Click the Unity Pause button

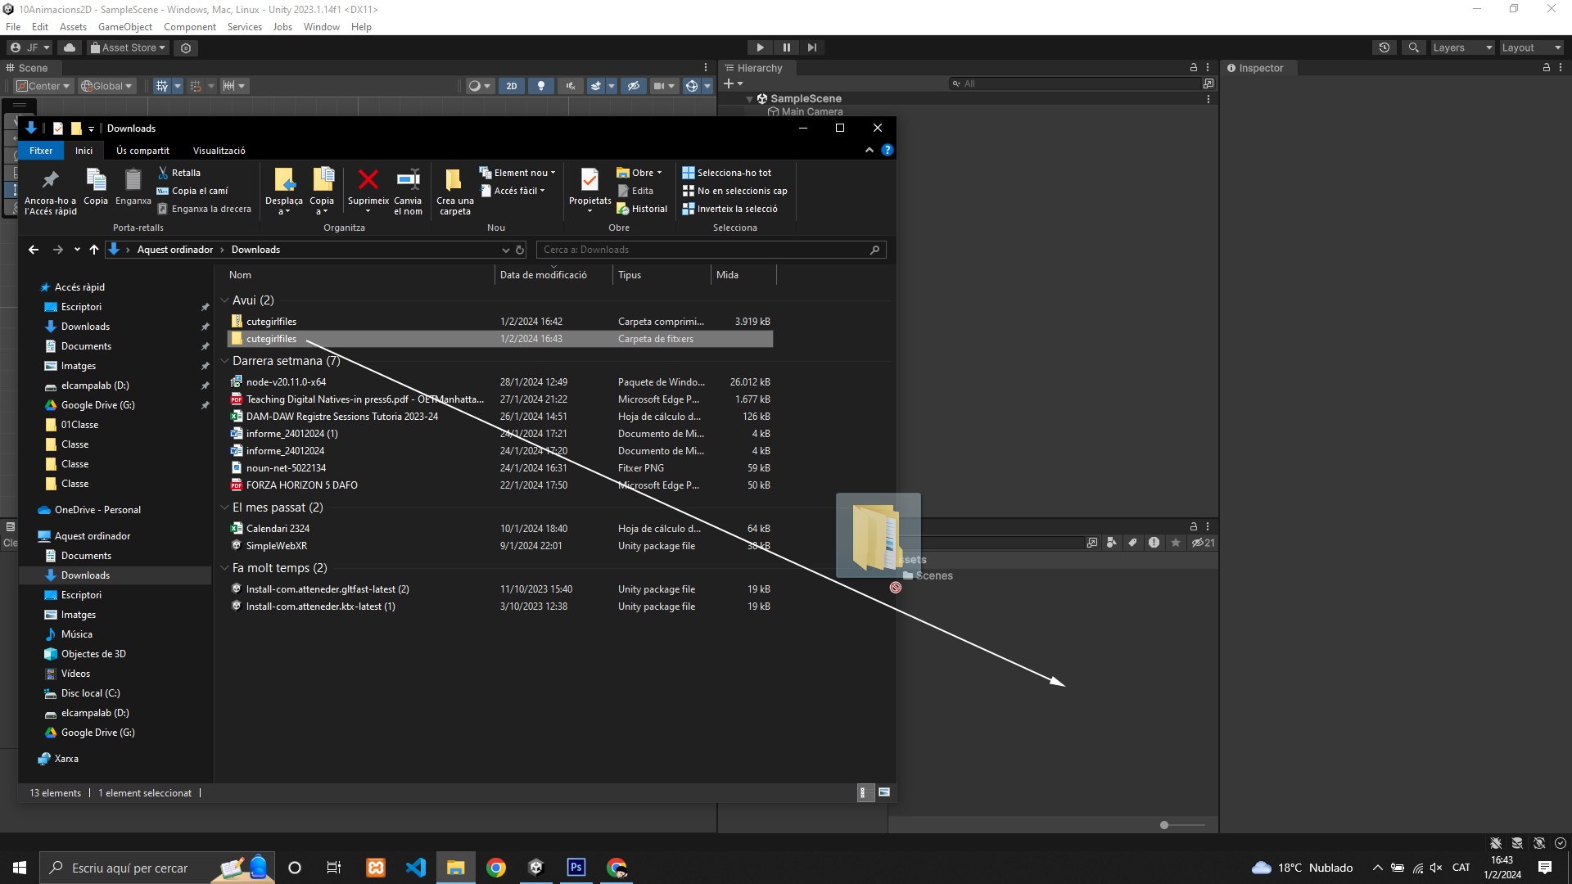tap(786, 47)
